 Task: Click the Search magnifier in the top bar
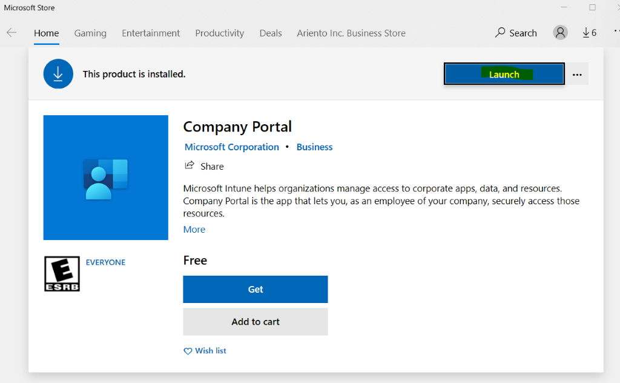click(501, 33)
